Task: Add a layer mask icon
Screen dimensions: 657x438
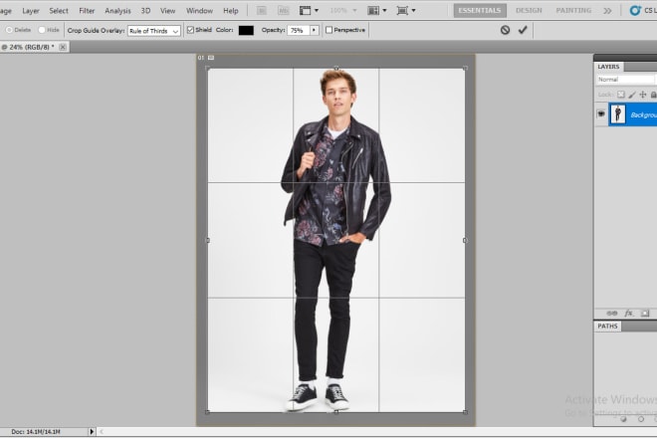Action: pos(645,314)
